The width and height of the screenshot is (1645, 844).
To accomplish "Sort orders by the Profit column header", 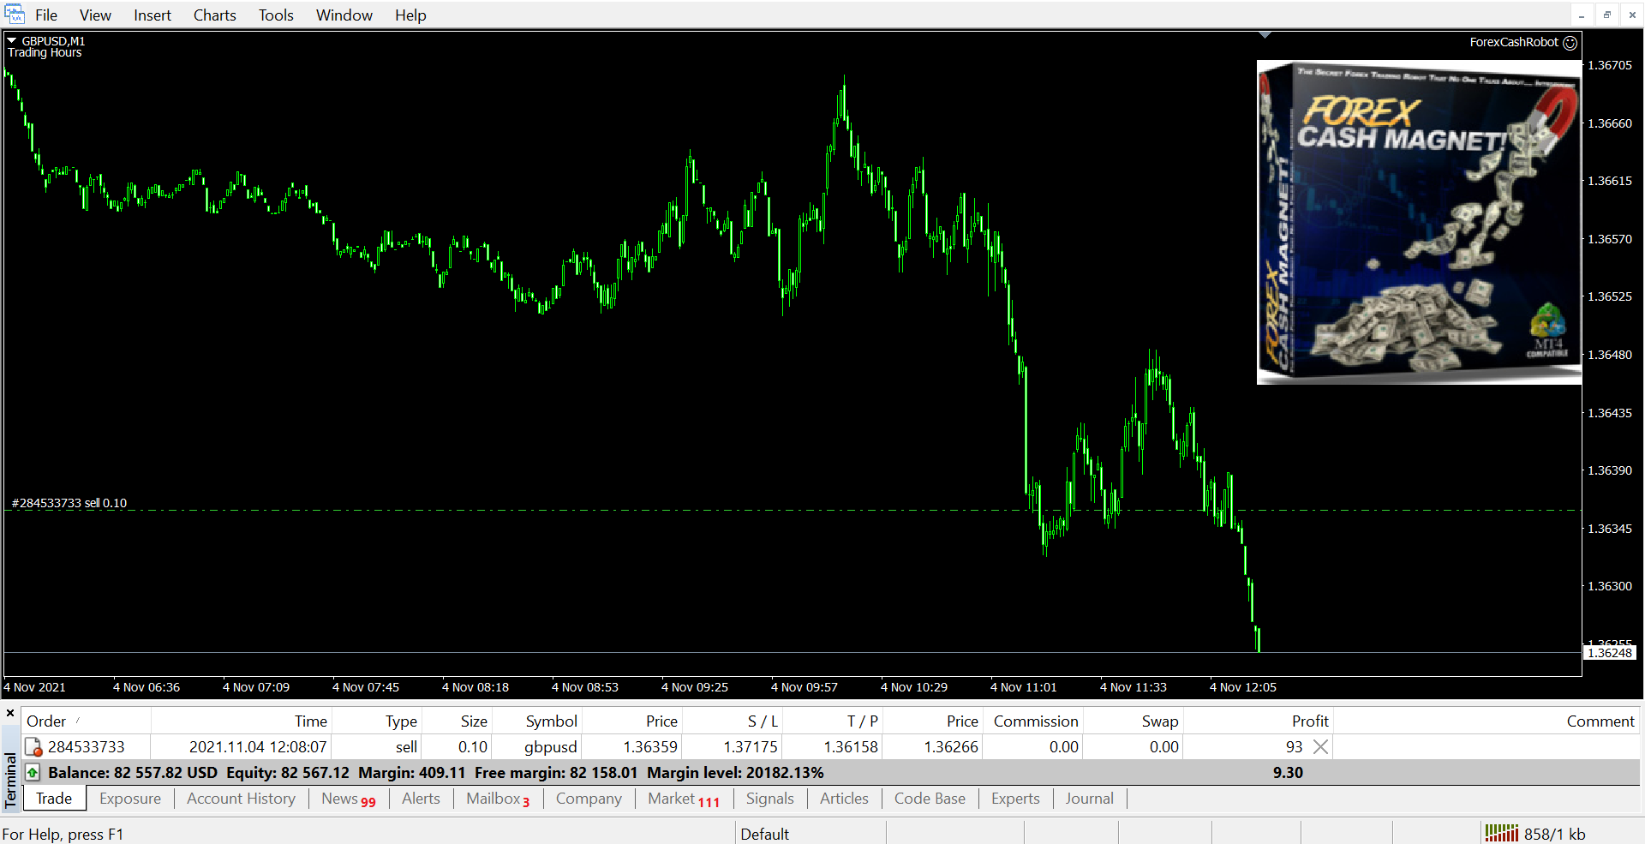I will [x=1309, y=721].
